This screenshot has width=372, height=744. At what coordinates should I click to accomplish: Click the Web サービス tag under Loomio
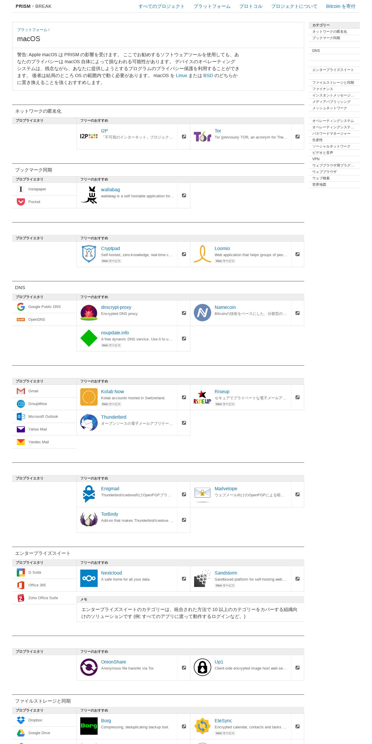click(225, 261)
